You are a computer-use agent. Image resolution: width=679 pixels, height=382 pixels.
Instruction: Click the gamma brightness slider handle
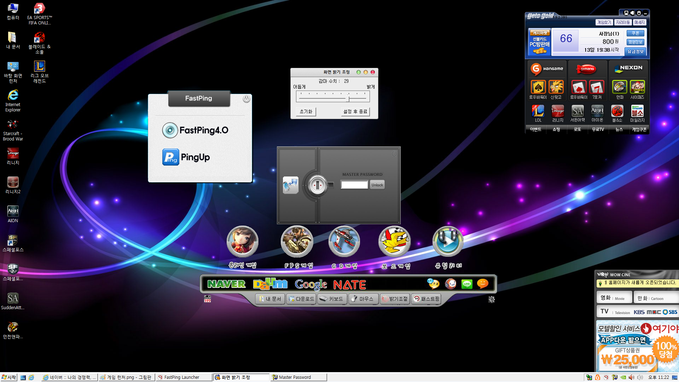tap(348, 98)
